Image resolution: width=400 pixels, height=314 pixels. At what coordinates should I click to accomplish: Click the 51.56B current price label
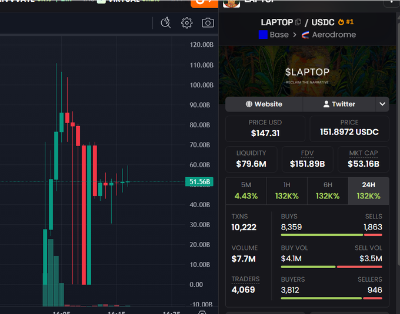tap(199, 182)
